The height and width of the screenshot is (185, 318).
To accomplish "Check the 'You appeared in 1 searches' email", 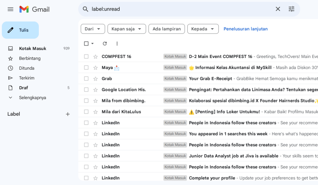I will [x=86, y=134].
